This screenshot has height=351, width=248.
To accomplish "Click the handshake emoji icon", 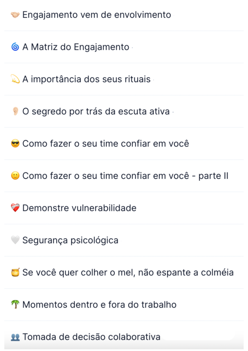I will pos(15,15).
